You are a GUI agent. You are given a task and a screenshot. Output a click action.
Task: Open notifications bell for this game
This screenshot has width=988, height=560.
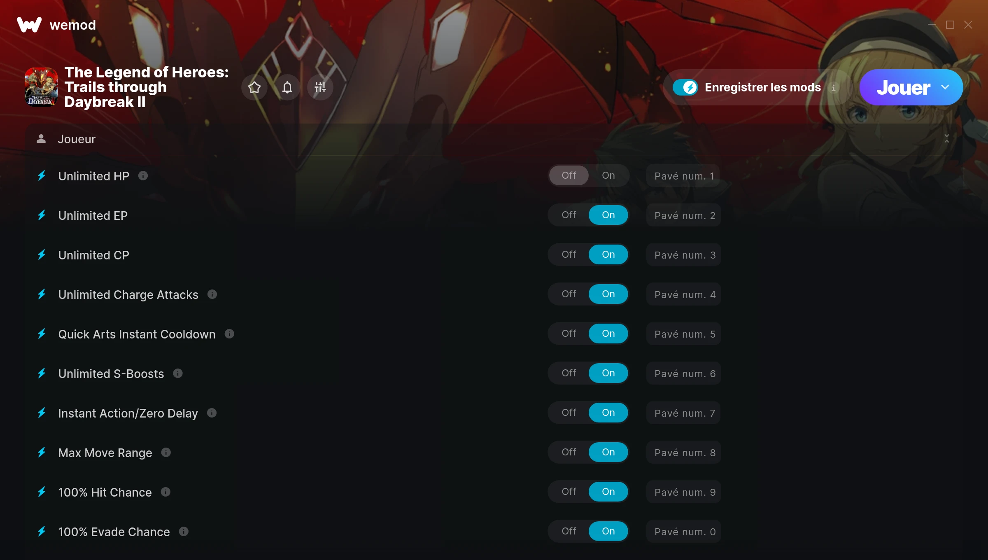[287, 87]
